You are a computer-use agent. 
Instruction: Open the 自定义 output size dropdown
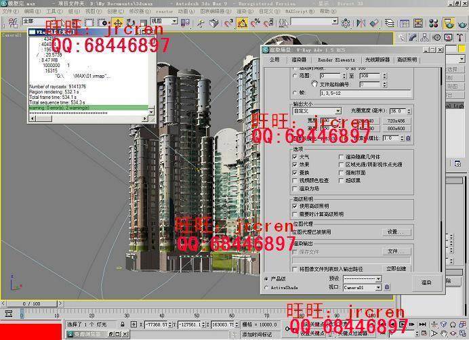tap(317, 111)
